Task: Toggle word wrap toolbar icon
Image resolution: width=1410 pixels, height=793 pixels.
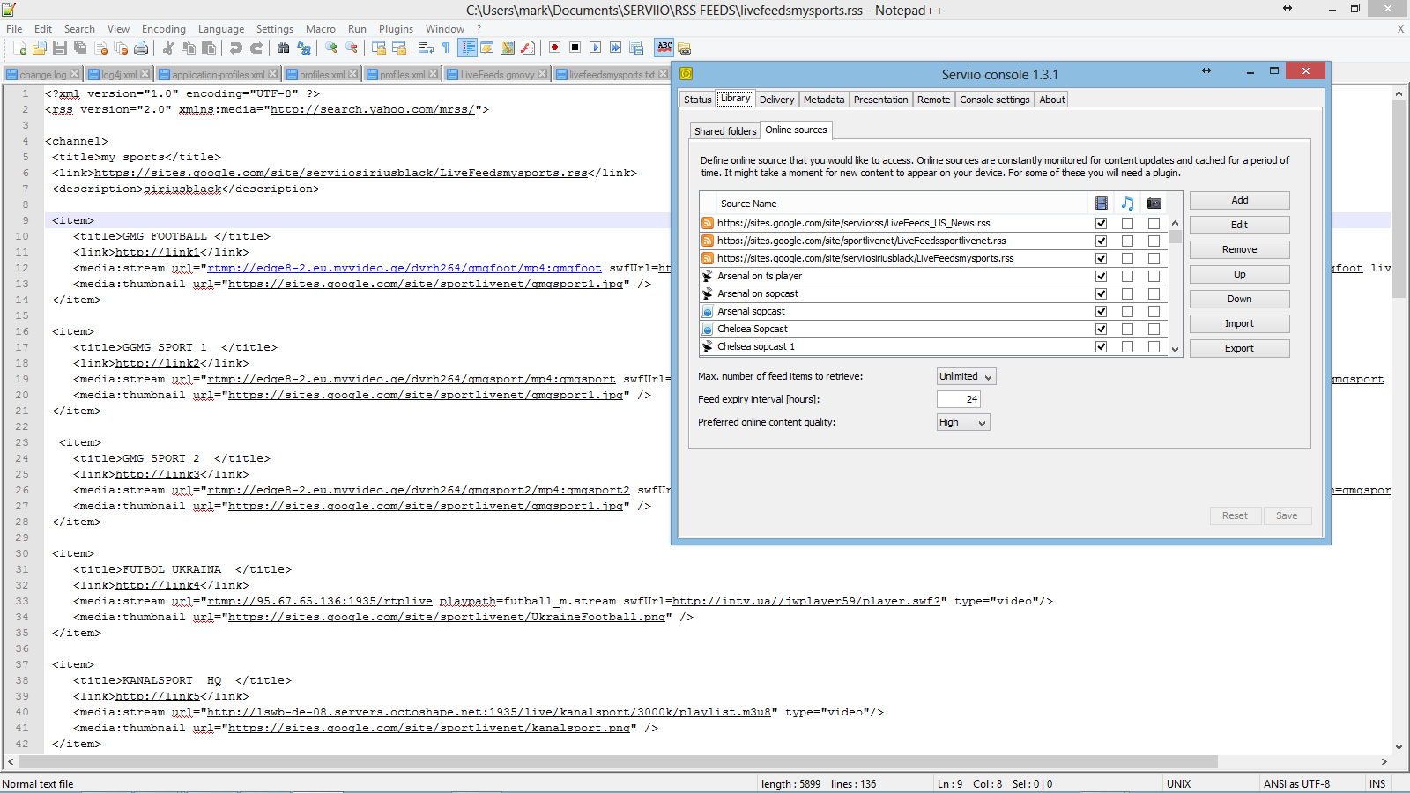Action: 426,48
